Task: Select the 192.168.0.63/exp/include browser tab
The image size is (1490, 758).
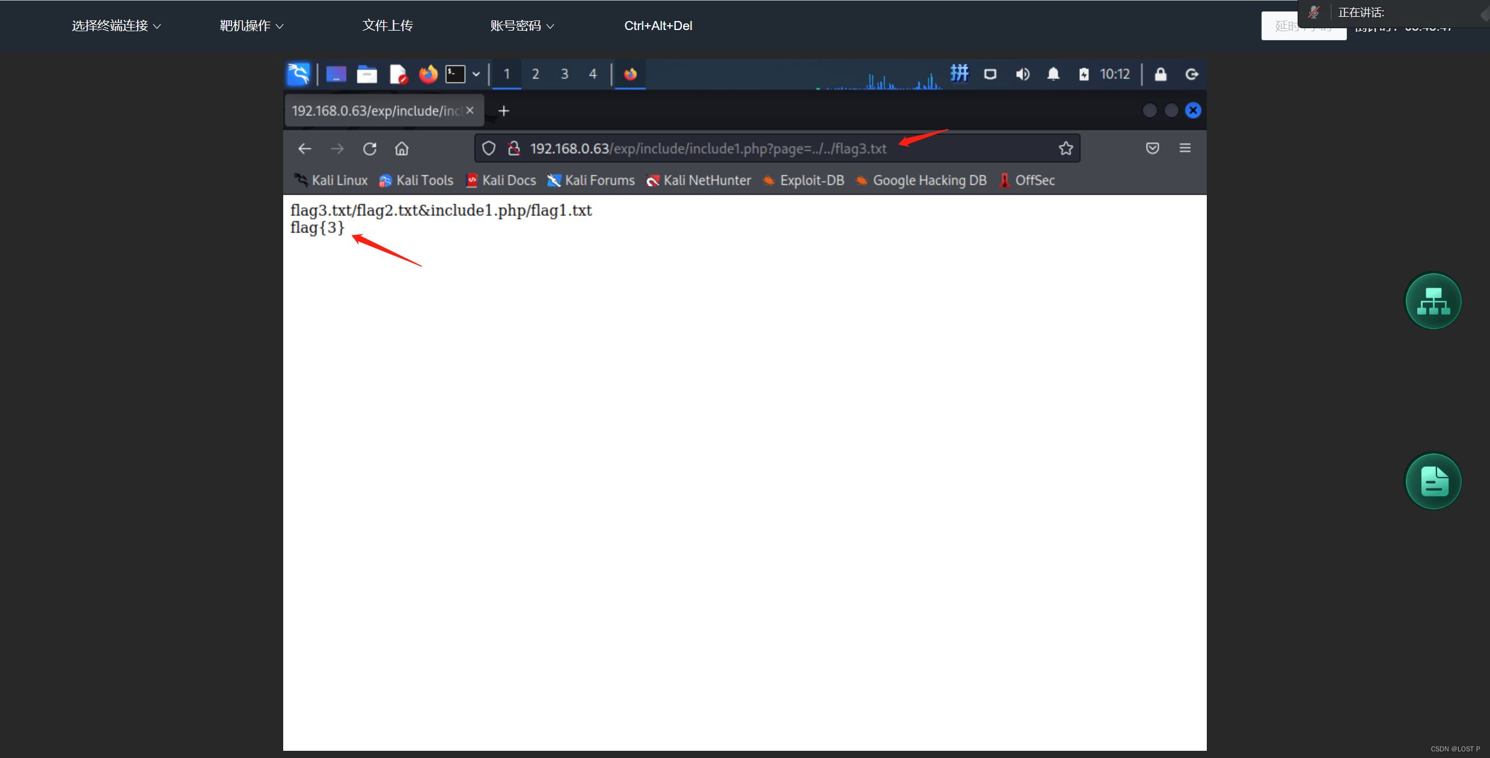Action: click(376, 111)
